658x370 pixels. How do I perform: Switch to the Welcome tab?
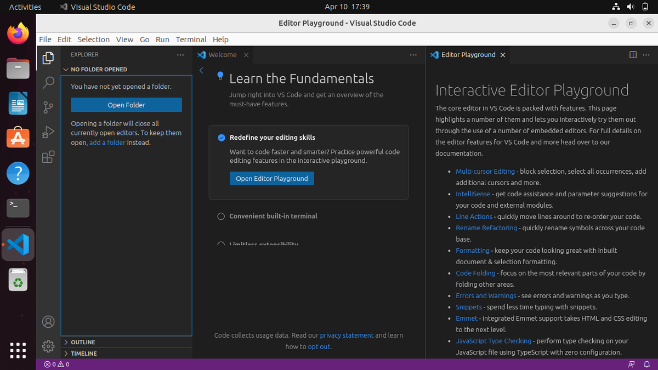tap(222, 54)
